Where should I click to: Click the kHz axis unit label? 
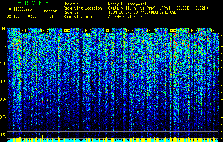pos(3,29)
